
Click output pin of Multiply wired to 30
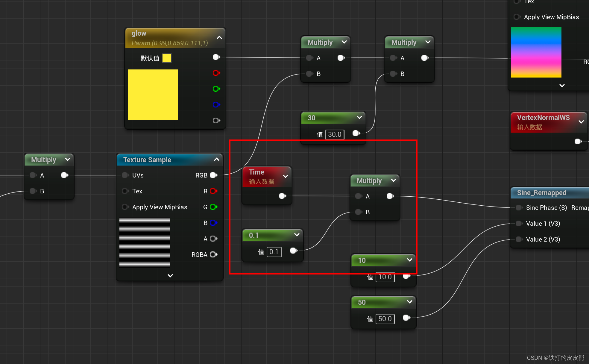(425, 58)
